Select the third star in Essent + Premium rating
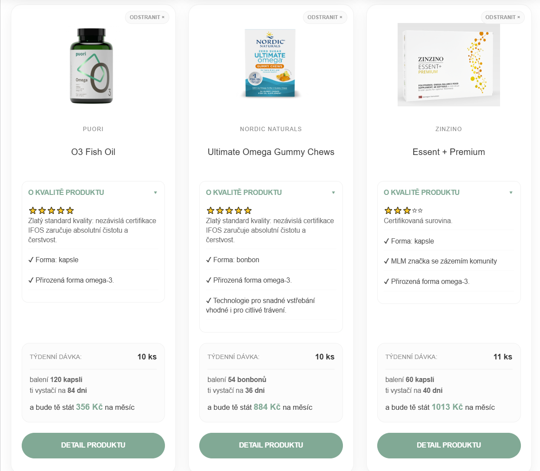Image resolution: width=540 pixels, height=471 pixels. coord(407,210)
